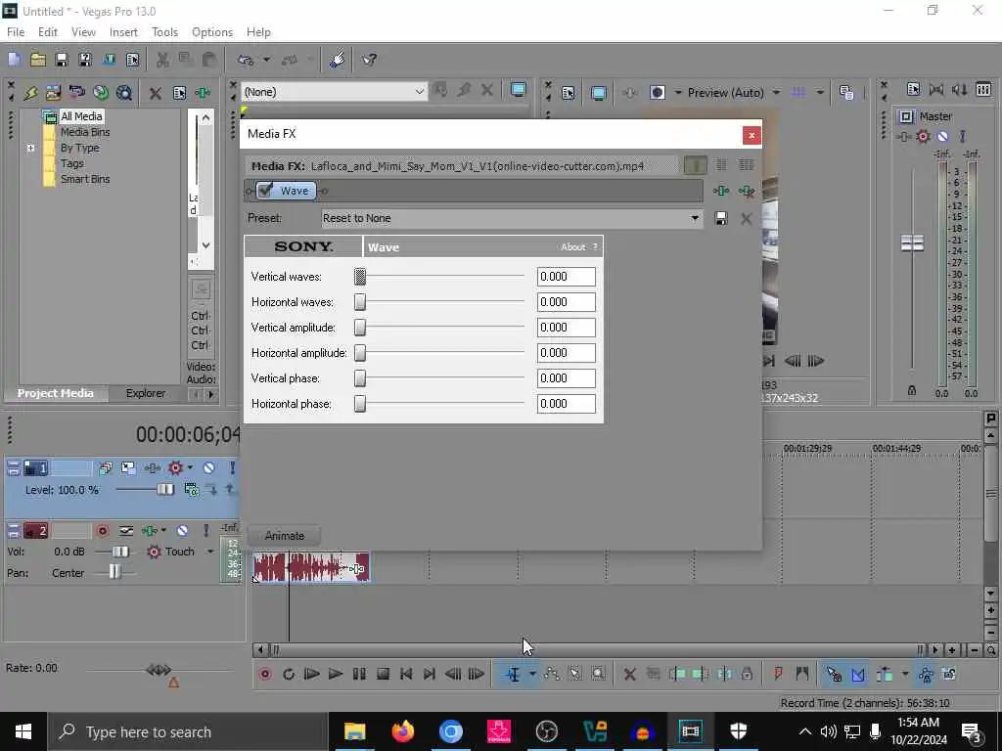Image resolution: width=1002 pixels, height=751 pixels.
Task: Open the Render As toolbar icon
Action: pyautogui.click(x=109, y=60)
